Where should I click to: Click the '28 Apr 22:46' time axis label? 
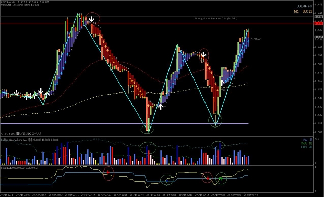(x=23, y=195)
